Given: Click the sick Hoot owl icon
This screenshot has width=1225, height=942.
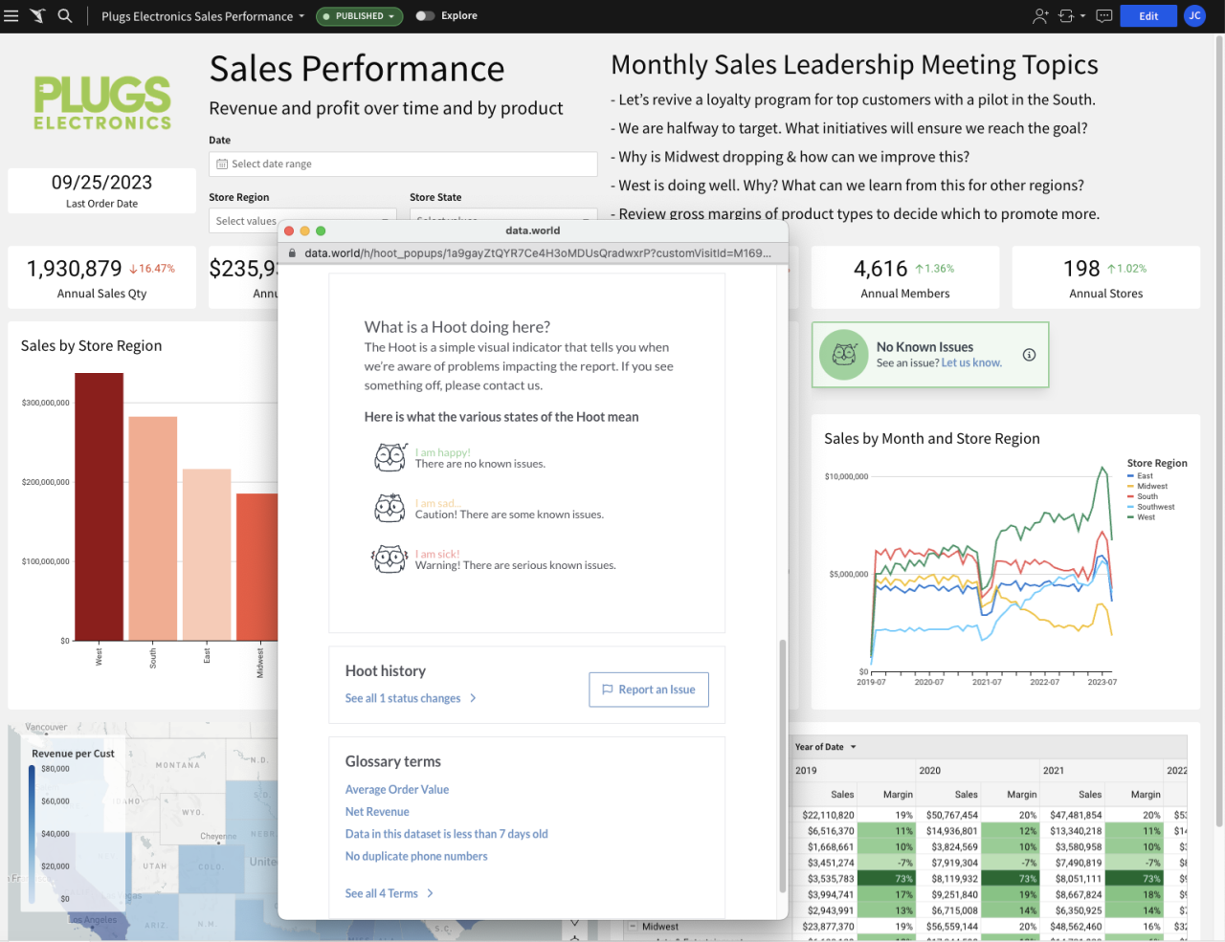Looking at the screenshot, I should pos(390,559).
